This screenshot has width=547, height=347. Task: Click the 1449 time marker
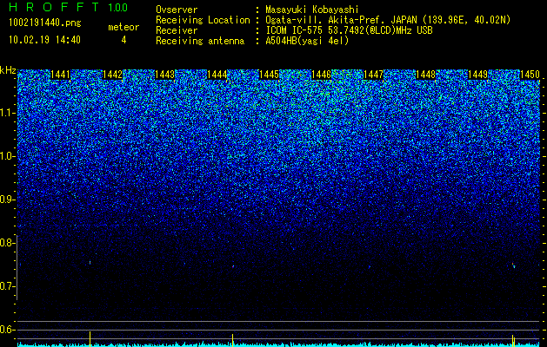pos(477,75)
